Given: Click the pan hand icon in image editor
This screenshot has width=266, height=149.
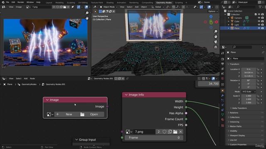Looking at the screenshot, I should pos(87,18).
